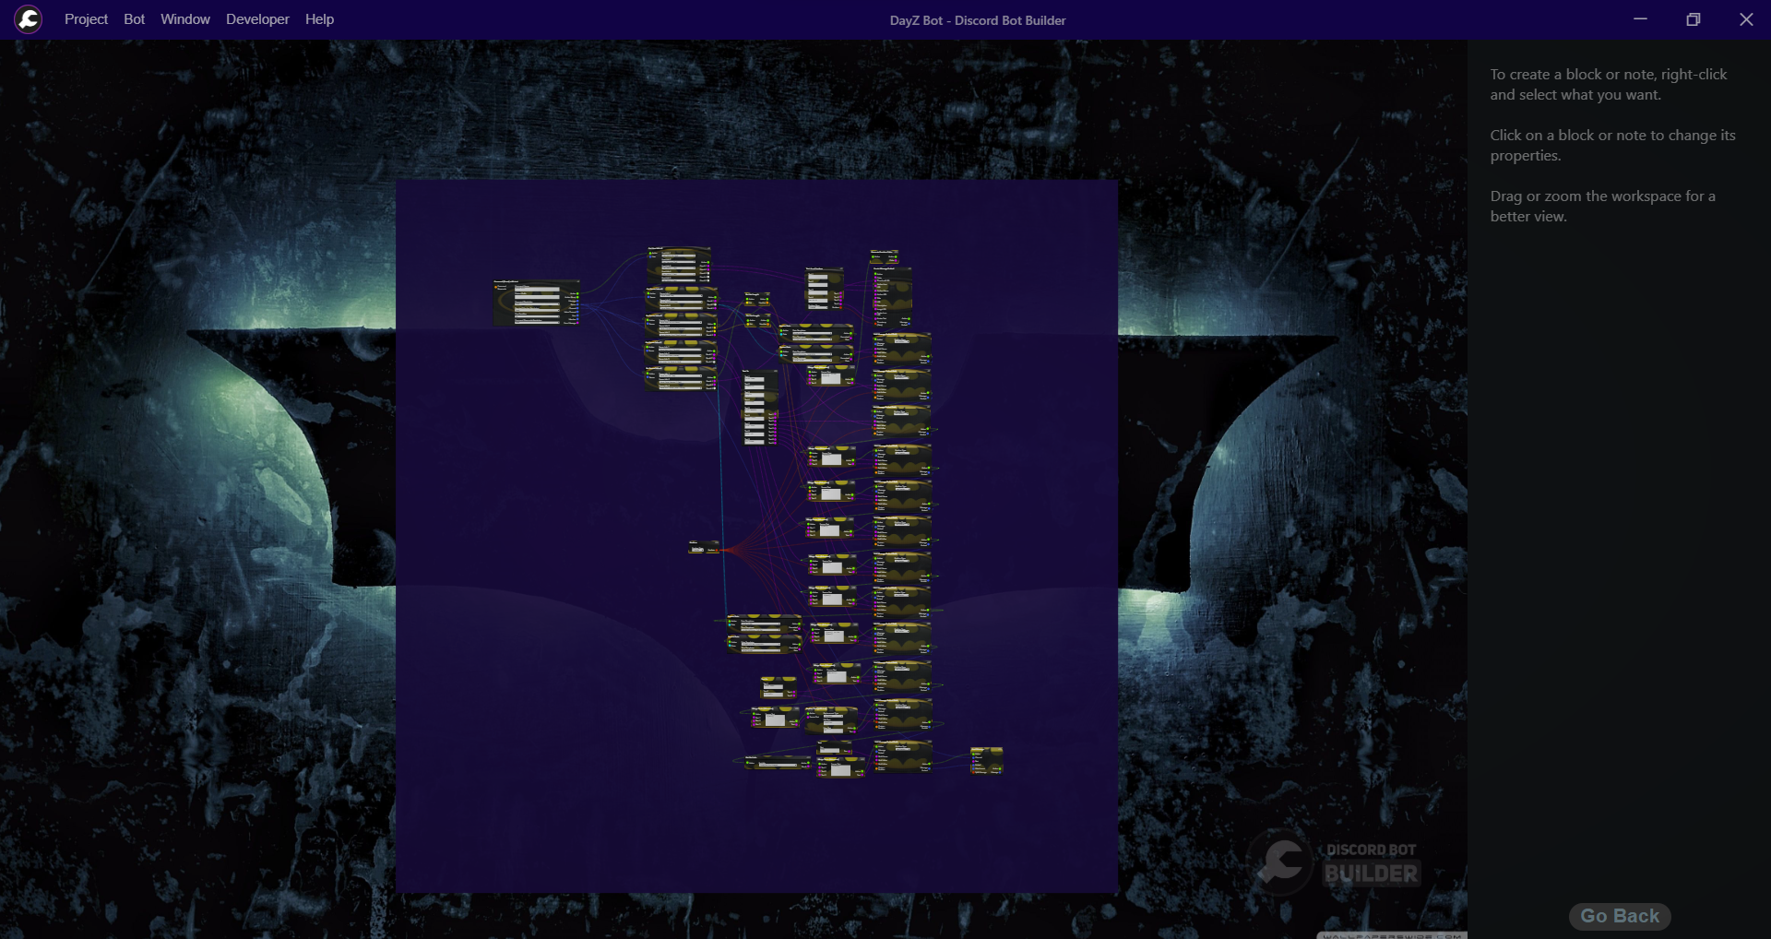1771x939 pixels.
Task: Select the wide bottom-left block of the flow
Action: (x=777, y=762)
